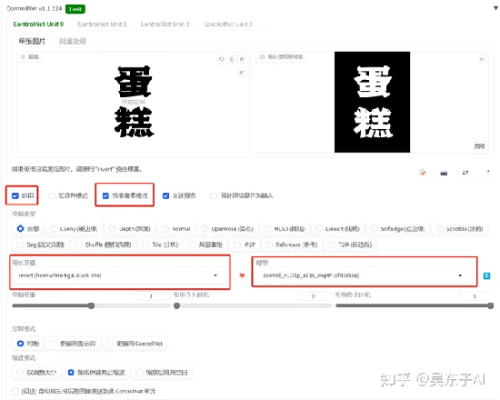Viewport: 500px width, 400px height.
Task: Toggle the 允许预览 allow preview checkbox
Action: point(165,195)
